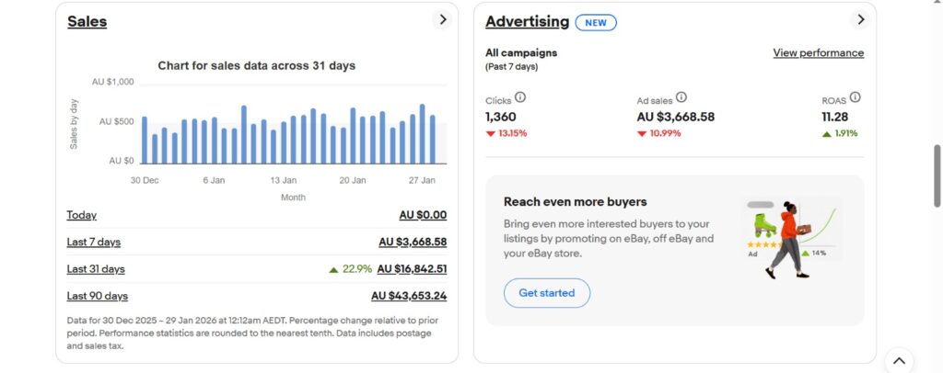Open the Advertising heading link
The height and width of the screenshot is (373, 943).
[x=527, y=21]
